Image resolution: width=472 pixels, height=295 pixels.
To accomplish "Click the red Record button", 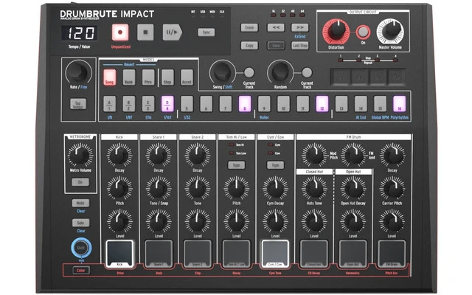I will click(120, 32).
